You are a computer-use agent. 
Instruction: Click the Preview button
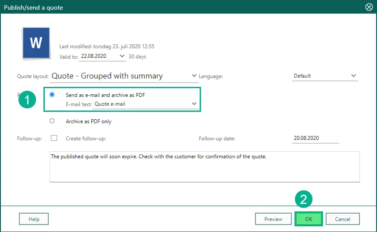tap(273, 219)
